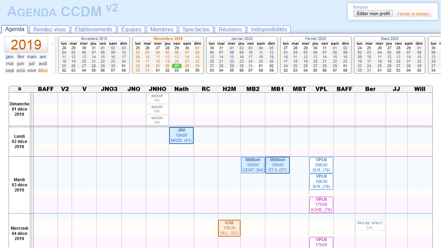Click highlighted date 27 in Décembre 2019
The width and height of the screenshot is (441, 248).
177,66
